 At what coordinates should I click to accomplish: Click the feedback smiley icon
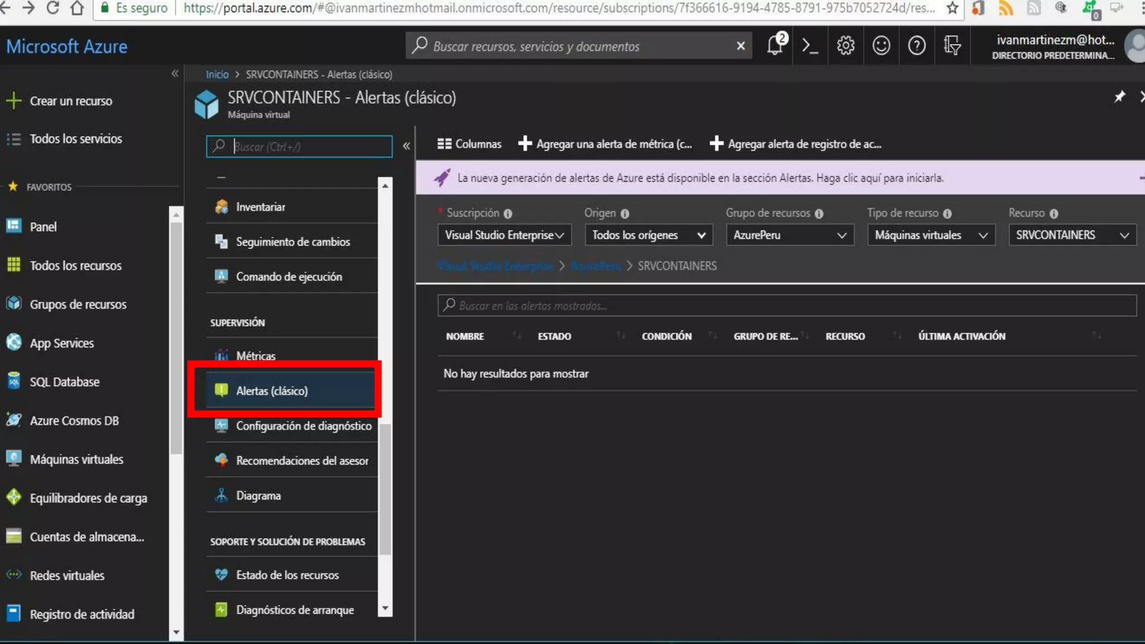881,45
